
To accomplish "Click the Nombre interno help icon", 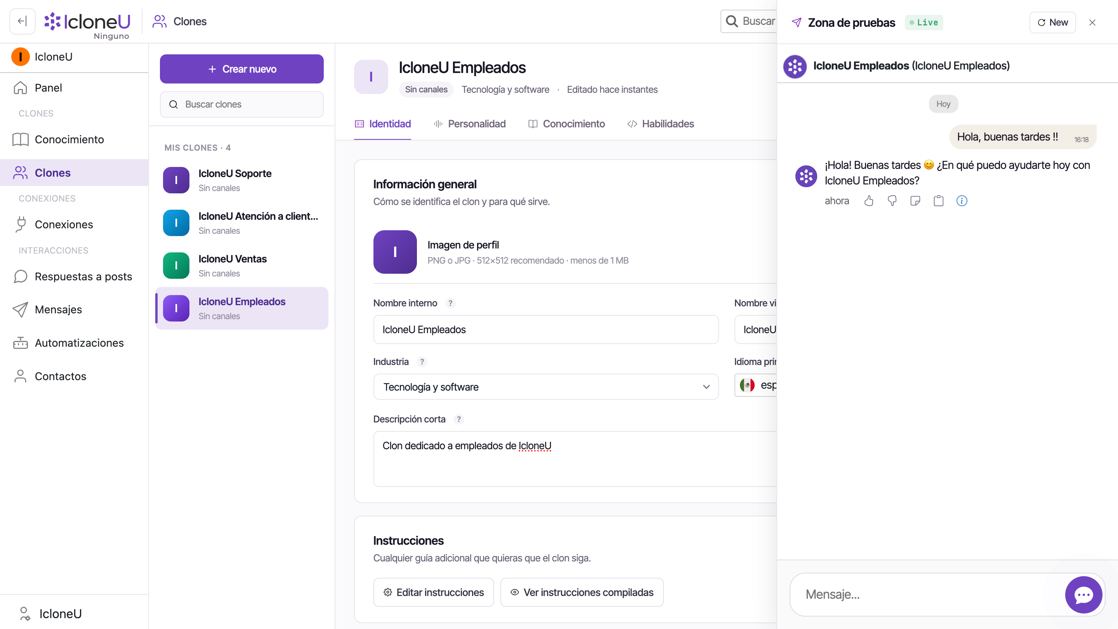I will point(450,303).
